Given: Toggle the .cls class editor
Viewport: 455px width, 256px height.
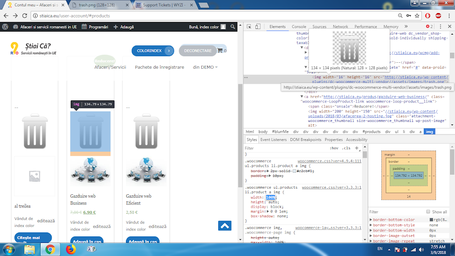Looking at the screenshot, I should click(x=346, y=148).
